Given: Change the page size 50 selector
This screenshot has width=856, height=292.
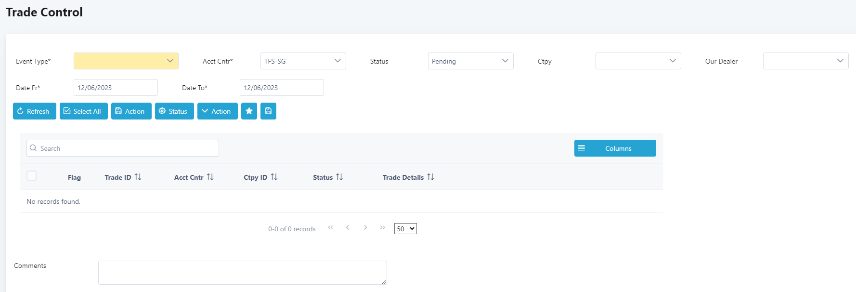Looking at the screenshot, I should (x=405, y=229).
